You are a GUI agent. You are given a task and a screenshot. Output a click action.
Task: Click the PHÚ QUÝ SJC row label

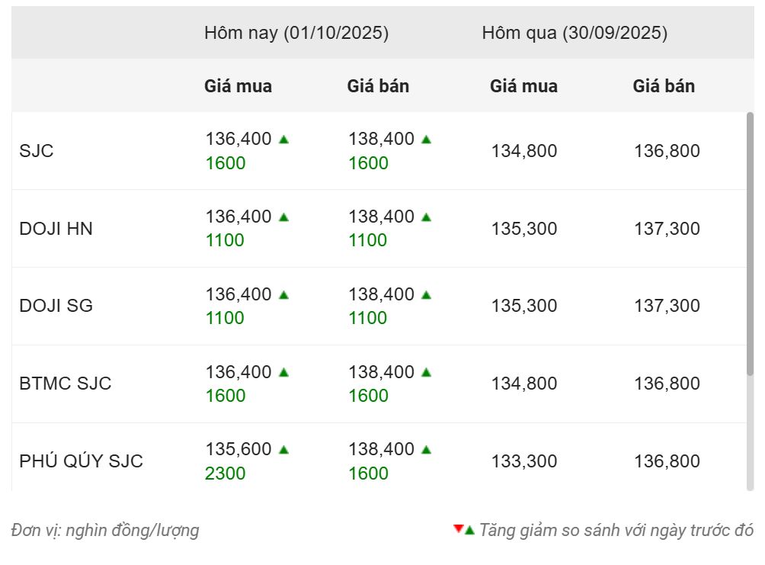[81, 461]
